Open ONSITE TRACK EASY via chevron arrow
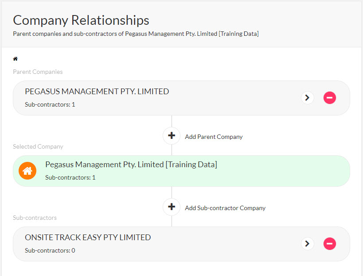The image size is (363, 276). 308,244
